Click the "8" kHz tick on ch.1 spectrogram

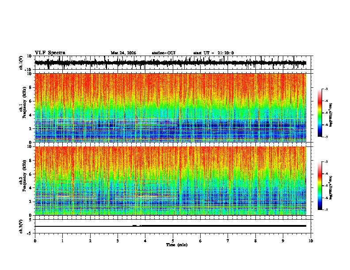30,87
